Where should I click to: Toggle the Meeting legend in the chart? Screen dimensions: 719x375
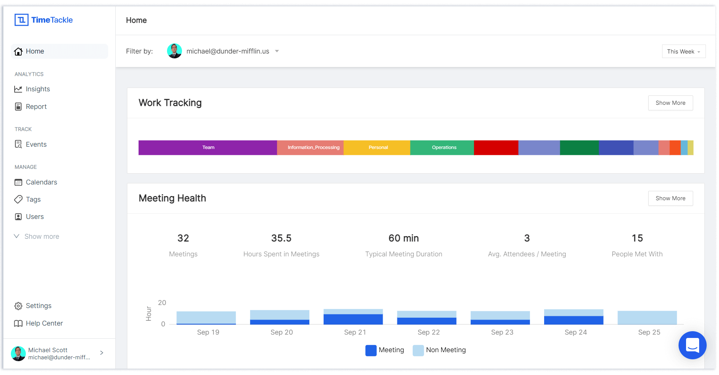[385, 350]
